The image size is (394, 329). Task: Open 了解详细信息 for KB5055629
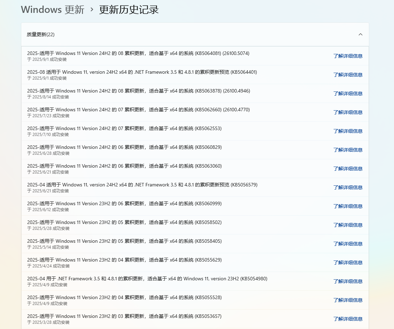(x=348, y=263)
